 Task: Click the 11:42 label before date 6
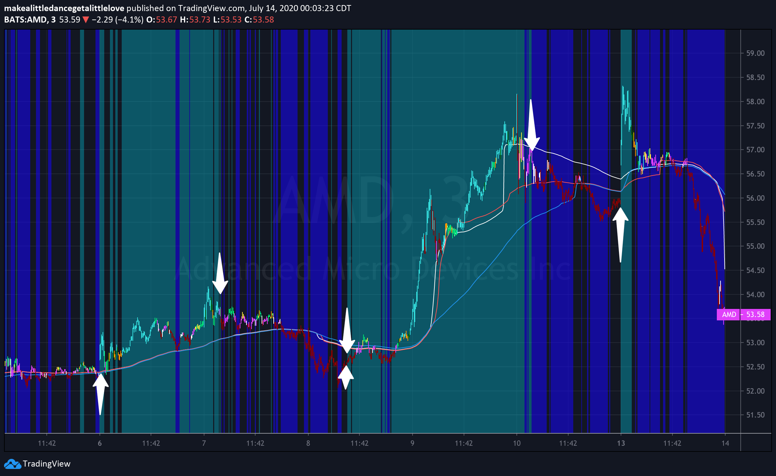[x=47, y=443]
